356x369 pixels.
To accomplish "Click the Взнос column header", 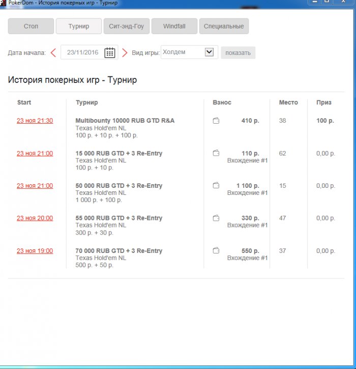I will [222, 102].
